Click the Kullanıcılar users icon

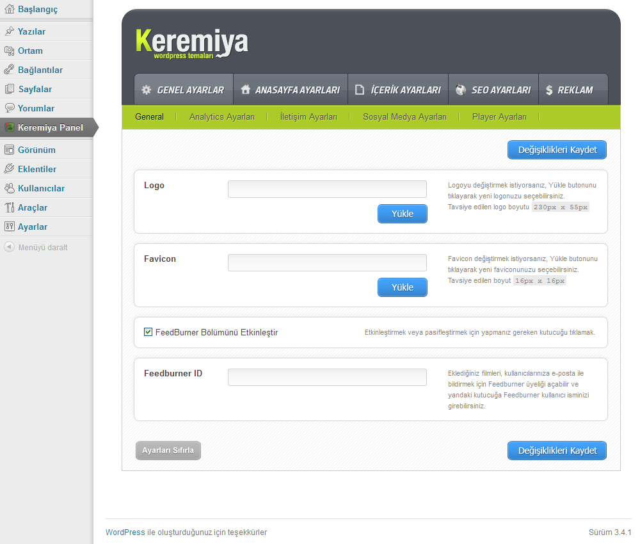(9, 188)
